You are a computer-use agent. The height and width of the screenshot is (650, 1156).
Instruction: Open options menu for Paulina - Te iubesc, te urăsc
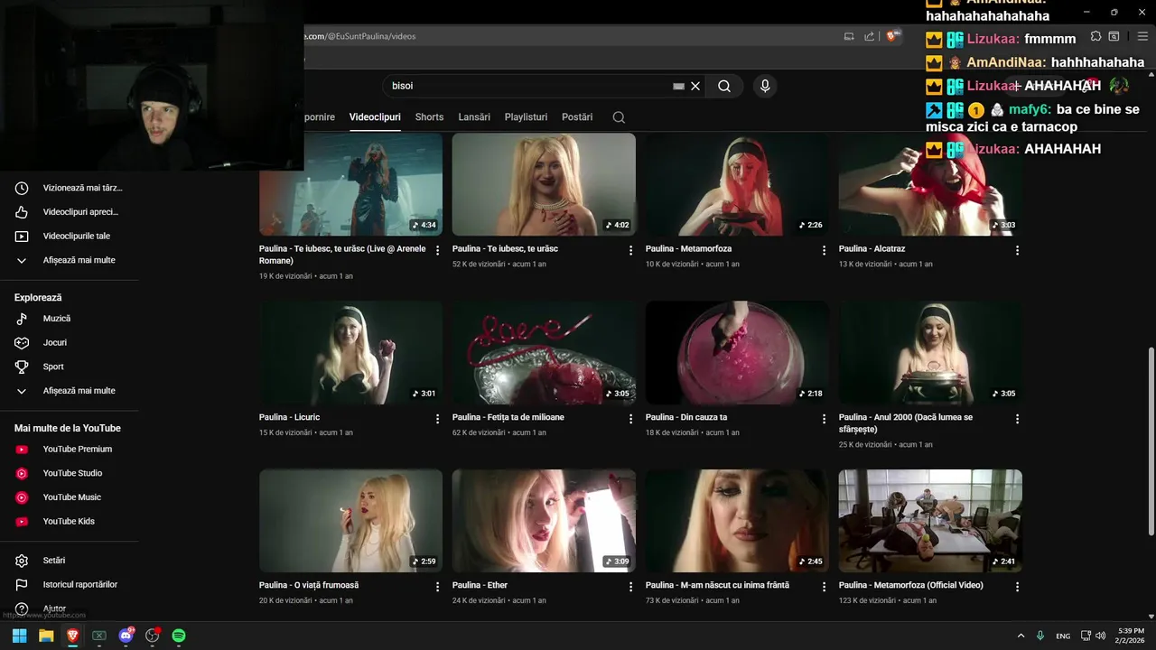tap(630, 250)
